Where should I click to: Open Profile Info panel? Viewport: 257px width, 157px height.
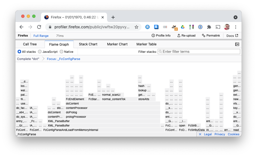point(161,35)
